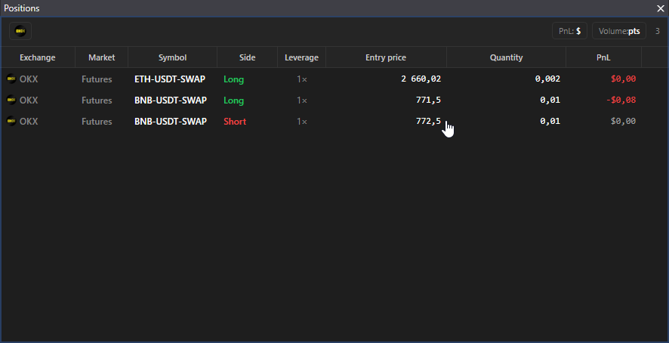Click the OKX exchange filter icon in toolbar
669x343 pixels.
pyautogui.click(x=20, y=31)
